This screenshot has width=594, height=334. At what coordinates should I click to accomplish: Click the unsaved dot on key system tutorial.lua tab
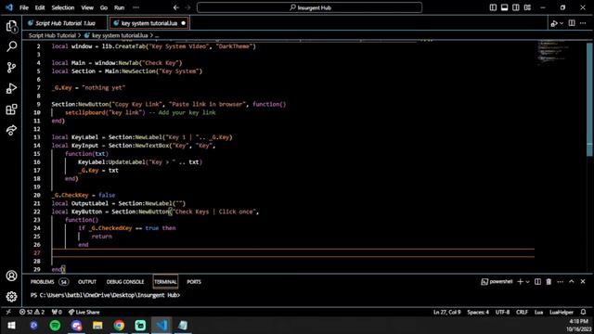click(184, 23)
